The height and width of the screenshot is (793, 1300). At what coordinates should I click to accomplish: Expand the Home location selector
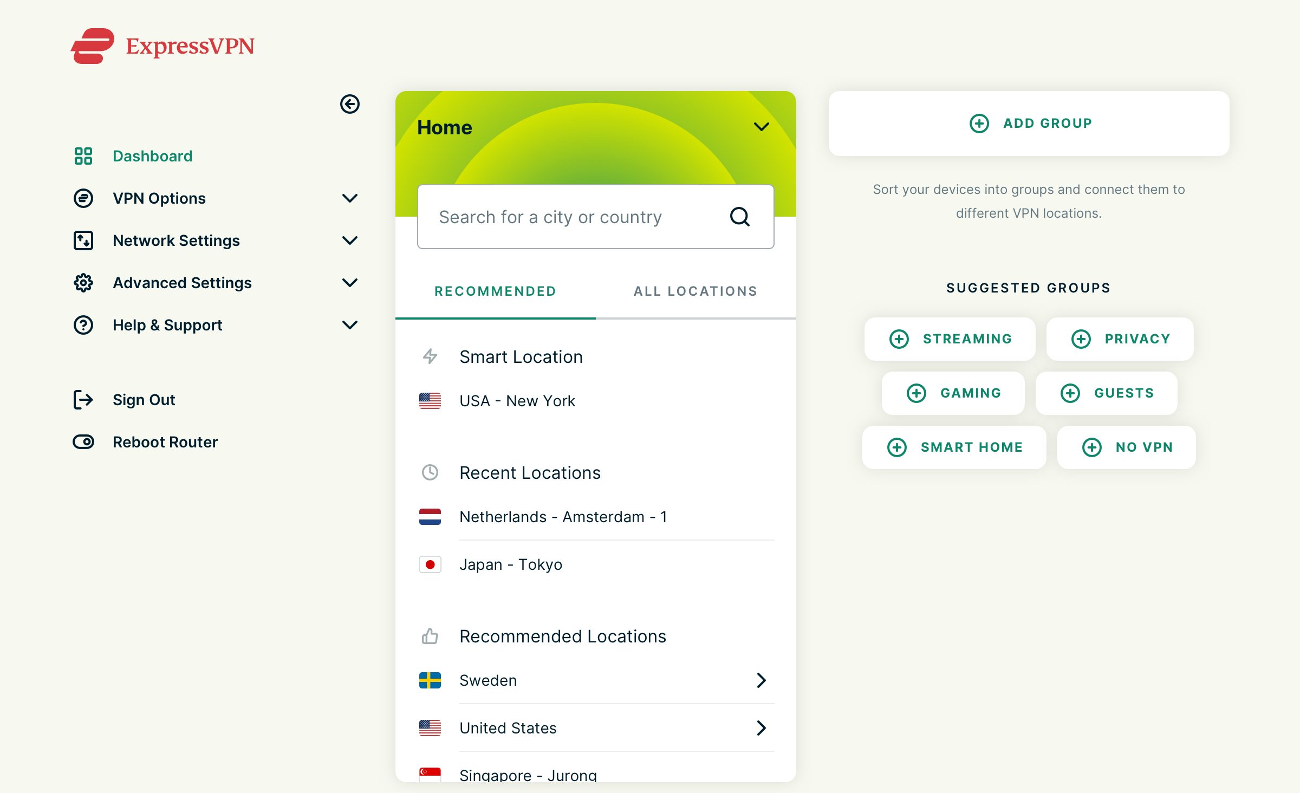pyautogui.click(x=760, y=127)
